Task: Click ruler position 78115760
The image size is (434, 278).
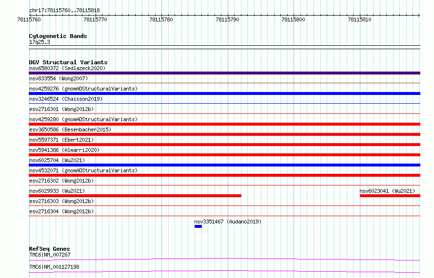Action: 29,19
